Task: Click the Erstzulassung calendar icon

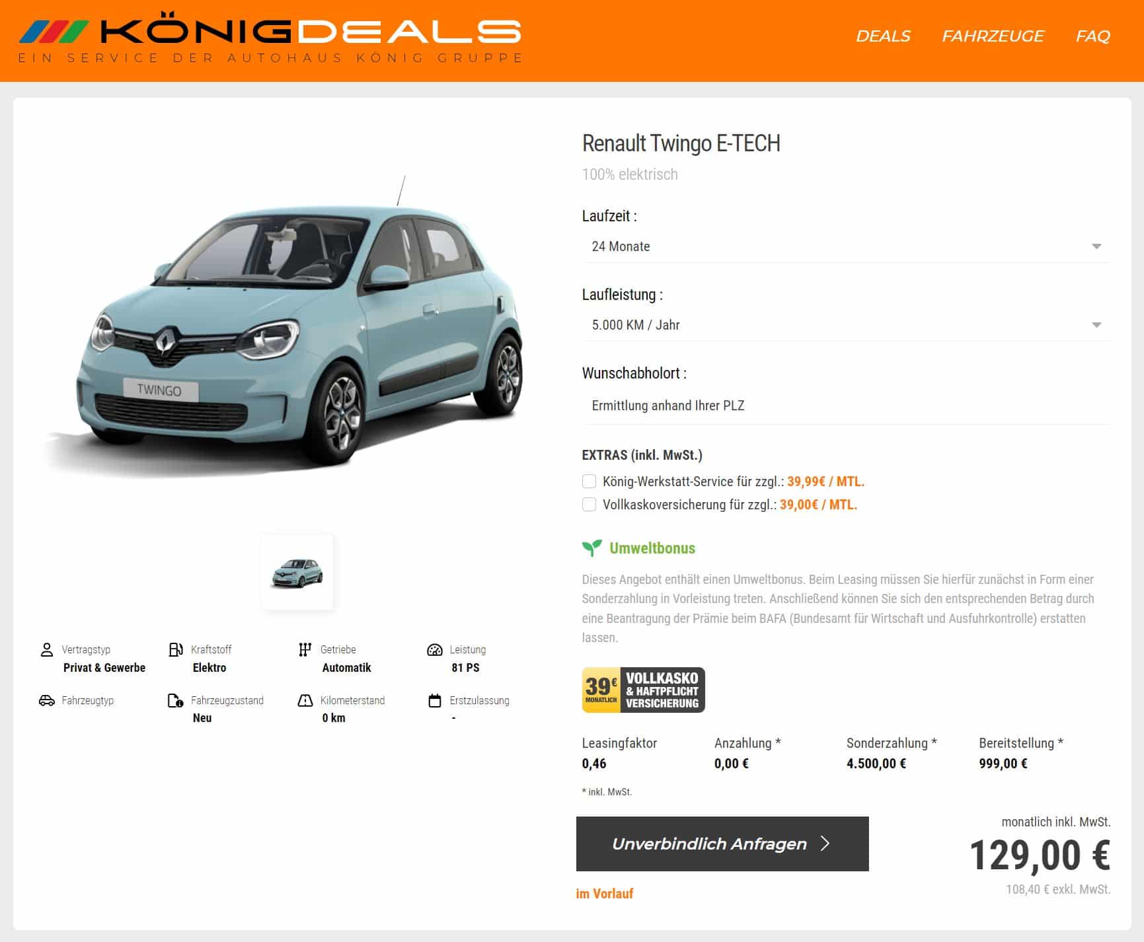Action: click(x=435, y=700)
